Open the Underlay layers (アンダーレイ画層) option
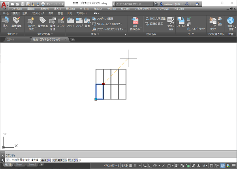This screenshot has height=169, width=237. tap(103, 19)
